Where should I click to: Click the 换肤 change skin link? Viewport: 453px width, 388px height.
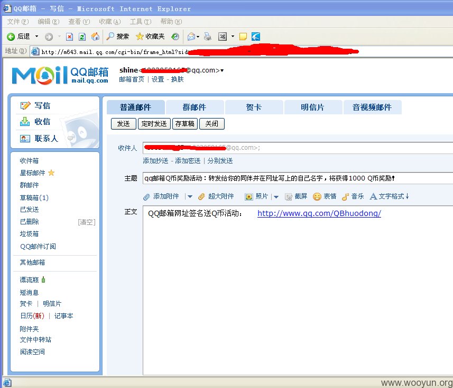pos(177,79)
